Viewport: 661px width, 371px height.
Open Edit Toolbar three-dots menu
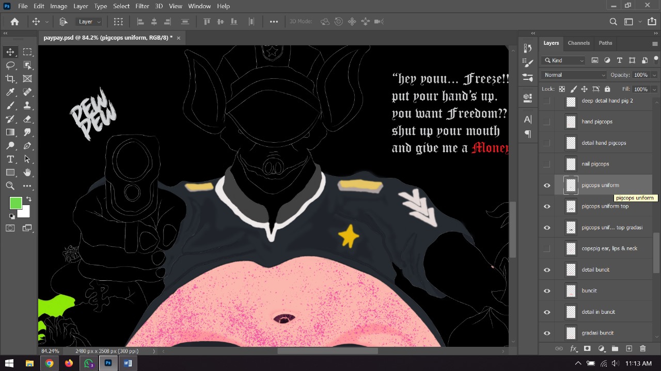pyautogui.click(x=27, y=185)
